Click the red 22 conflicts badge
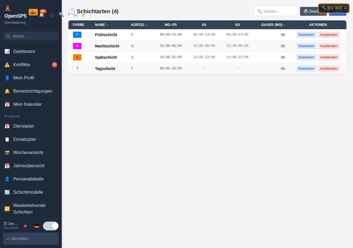The image size is (353, 248). tap(55, 64)
